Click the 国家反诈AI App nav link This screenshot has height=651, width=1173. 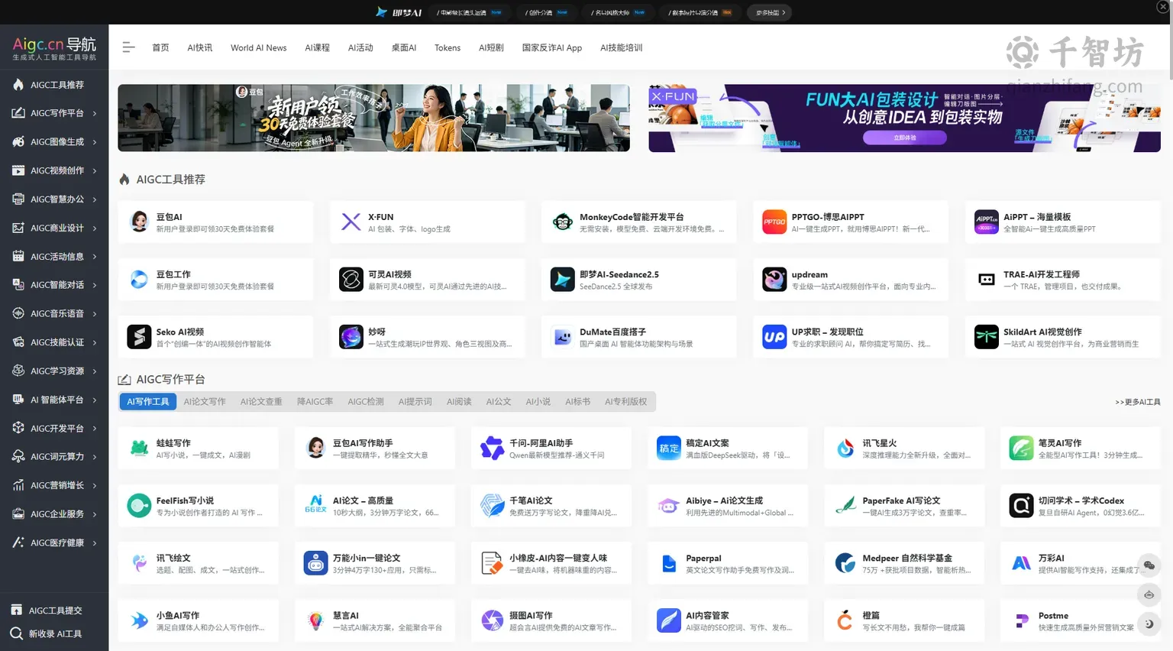[552, 47]
